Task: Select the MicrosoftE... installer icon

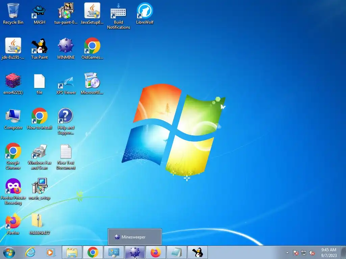Action: pyautogui.click(x=92, y=84)
